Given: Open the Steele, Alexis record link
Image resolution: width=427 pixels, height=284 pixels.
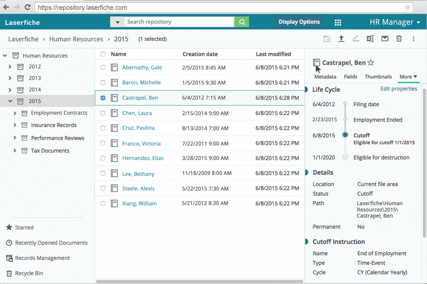Looking at the screenshot, I should 138,188.
